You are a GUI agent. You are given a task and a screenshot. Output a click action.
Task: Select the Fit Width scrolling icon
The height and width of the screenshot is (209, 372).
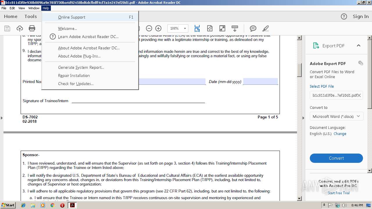click(197, 28)
